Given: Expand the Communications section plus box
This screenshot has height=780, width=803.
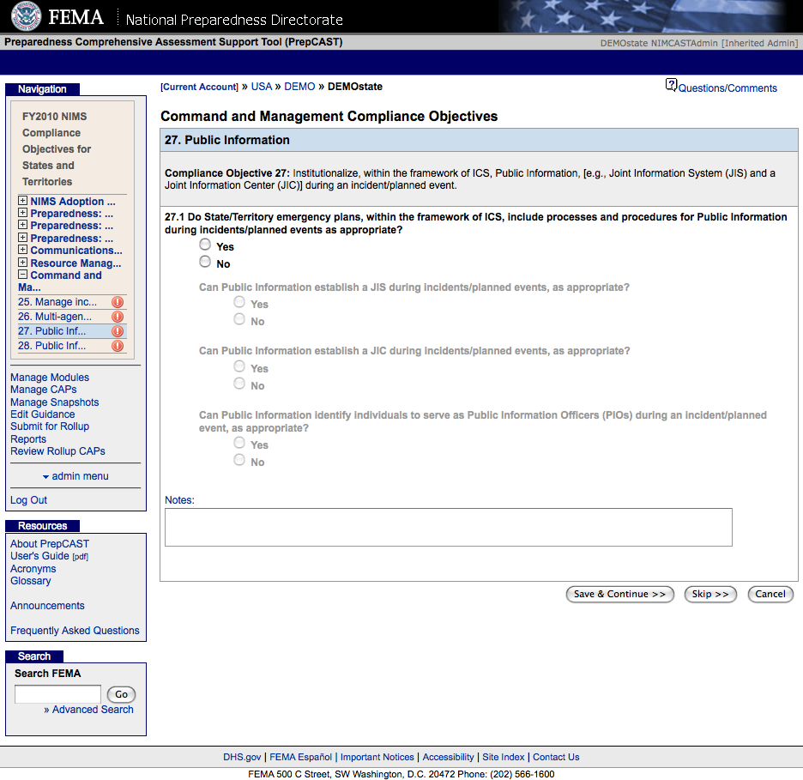Looking at the screenshot, I should (x=23, y=251).
